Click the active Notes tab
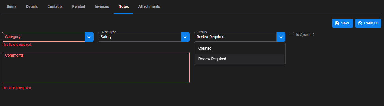This screenshot has height=106, width=384. click(x=123, y=6)
